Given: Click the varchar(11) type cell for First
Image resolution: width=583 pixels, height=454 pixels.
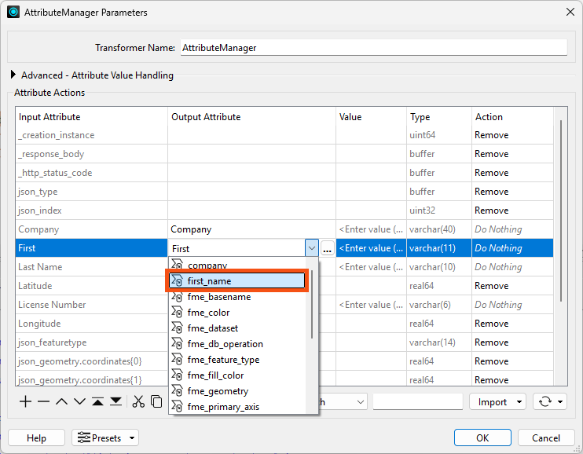Looking at the screenshot, I should point(439,248).
